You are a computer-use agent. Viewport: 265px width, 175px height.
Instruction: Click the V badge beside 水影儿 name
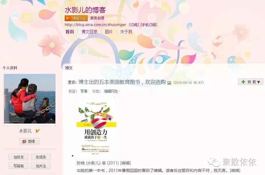38,131
